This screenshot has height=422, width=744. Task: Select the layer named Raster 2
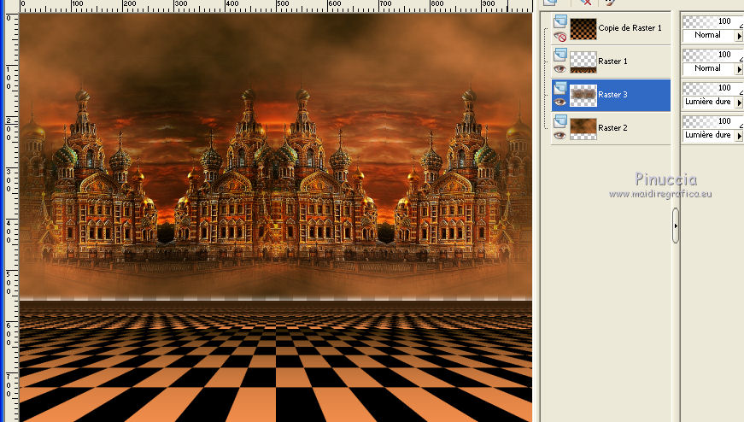(x=612, y=127)
